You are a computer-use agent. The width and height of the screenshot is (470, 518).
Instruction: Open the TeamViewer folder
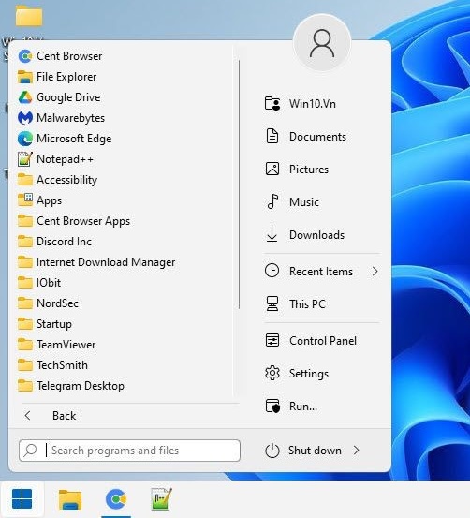(56, 345)
